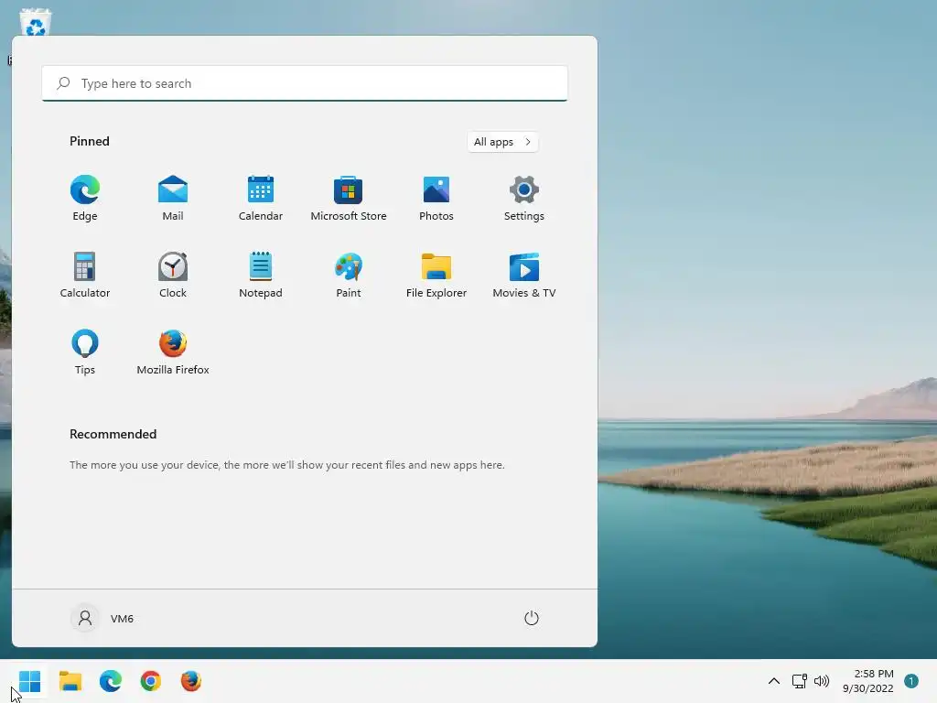Open Settings from the Start menu
The width and height of the screenshot is (937, 703).
pyautogui.click(x=524, y=199)
